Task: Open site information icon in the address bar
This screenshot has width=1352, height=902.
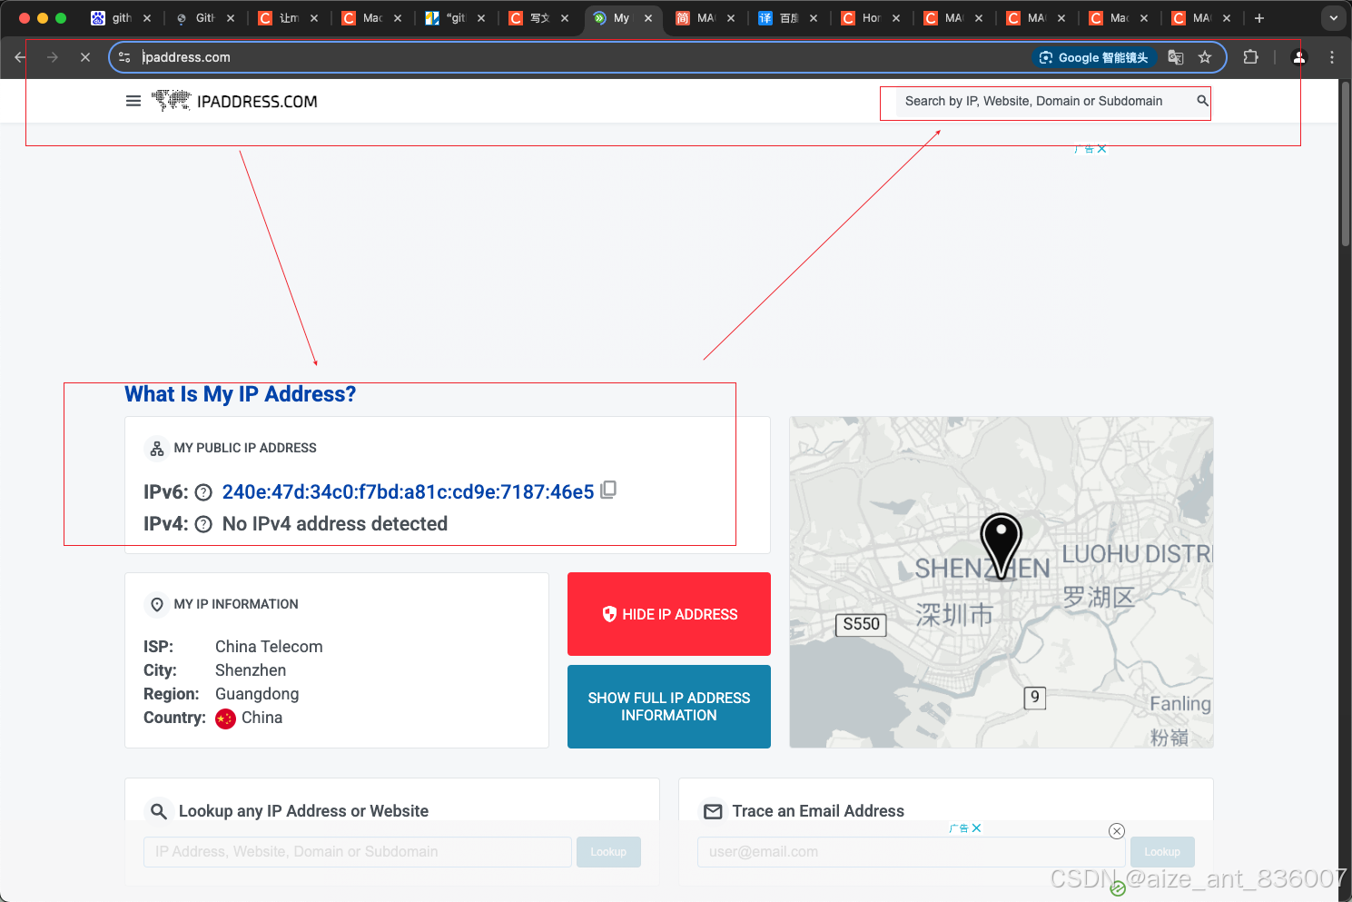Action: [x=124, y=57]
